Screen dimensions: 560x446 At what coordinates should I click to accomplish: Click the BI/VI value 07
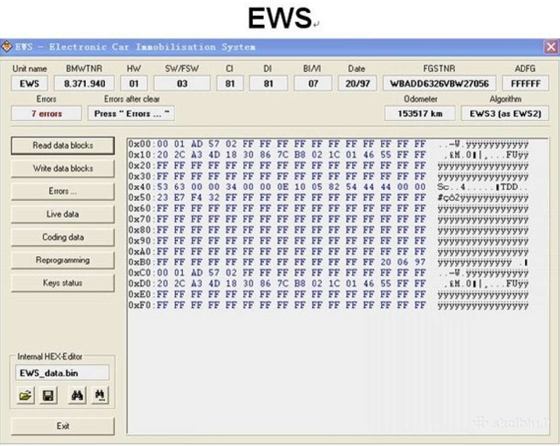tap(313, 84)
